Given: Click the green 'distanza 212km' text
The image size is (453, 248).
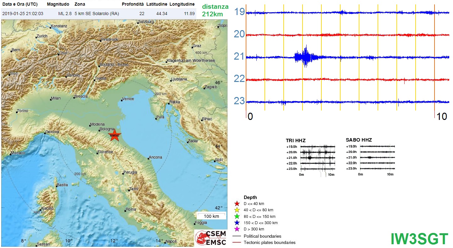Looking at the screenshot, I should pos(215,10).
